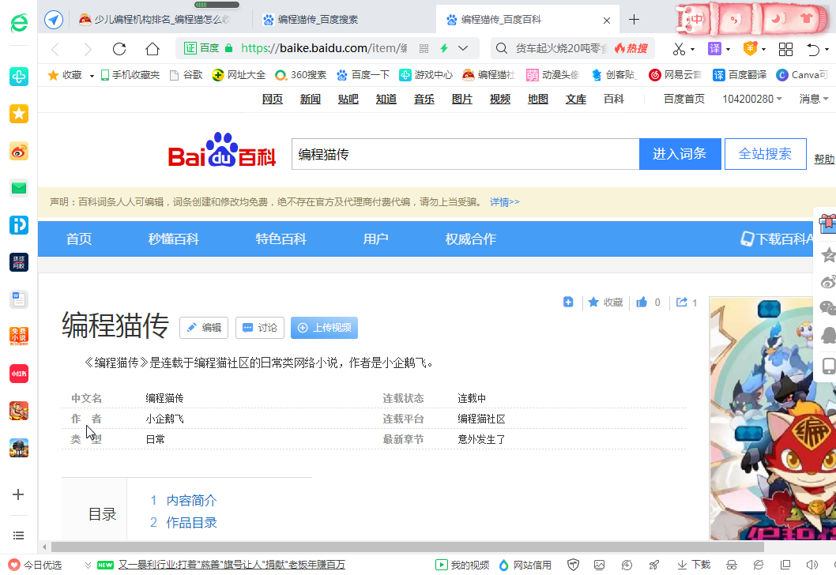Open the sidebar list menu icon
The height and width of the screenshot is (575, 836).
pos(18,536)
